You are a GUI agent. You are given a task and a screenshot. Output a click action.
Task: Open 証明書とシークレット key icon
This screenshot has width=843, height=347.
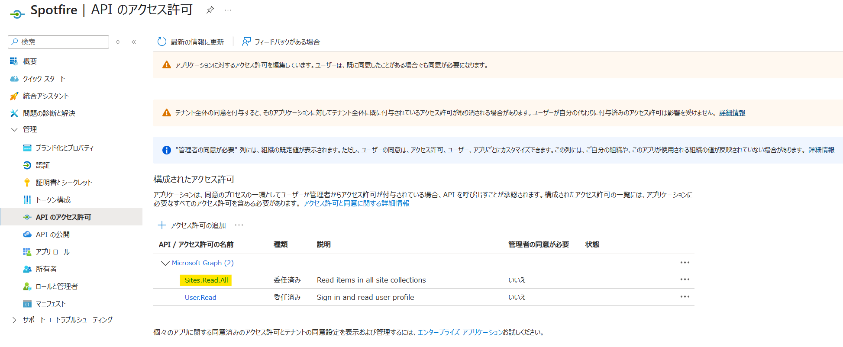27,182
